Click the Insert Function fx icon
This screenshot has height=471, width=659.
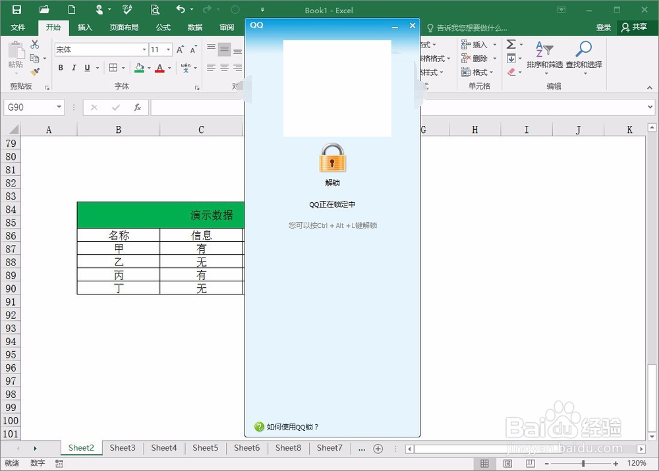(137, 107)
